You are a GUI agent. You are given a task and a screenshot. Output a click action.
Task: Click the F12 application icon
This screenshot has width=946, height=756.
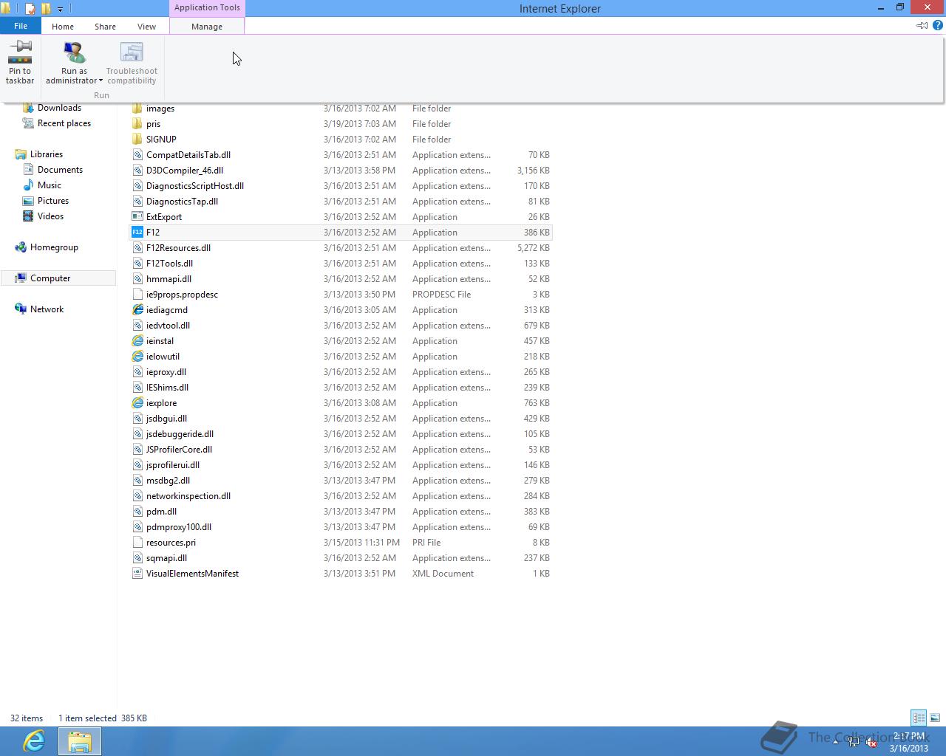click(x=137, y=233)
